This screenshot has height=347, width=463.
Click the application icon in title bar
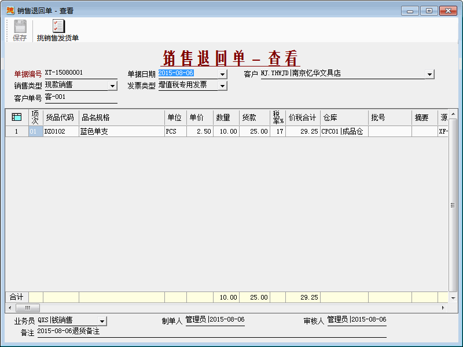click(x=10, y=10)
